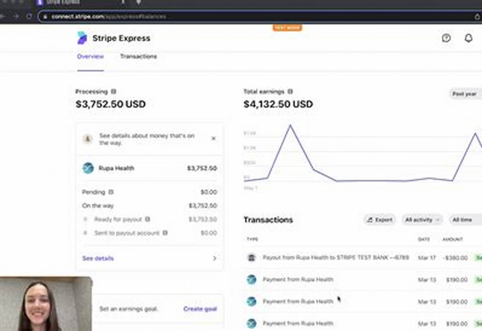Click the Set an earnings goal text

(x=129, y=309)
